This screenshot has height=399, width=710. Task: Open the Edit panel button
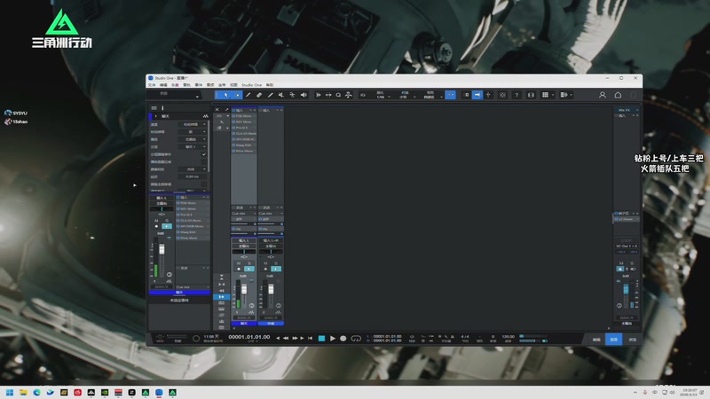click(596, 339)
